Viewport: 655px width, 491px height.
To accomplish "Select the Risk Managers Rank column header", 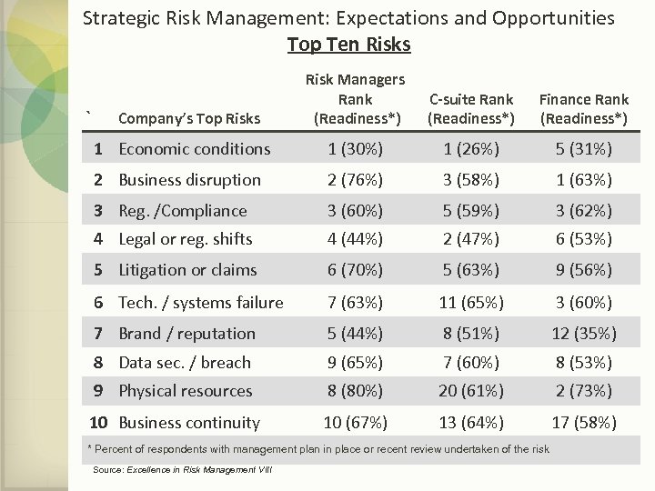I will point(355,99).
